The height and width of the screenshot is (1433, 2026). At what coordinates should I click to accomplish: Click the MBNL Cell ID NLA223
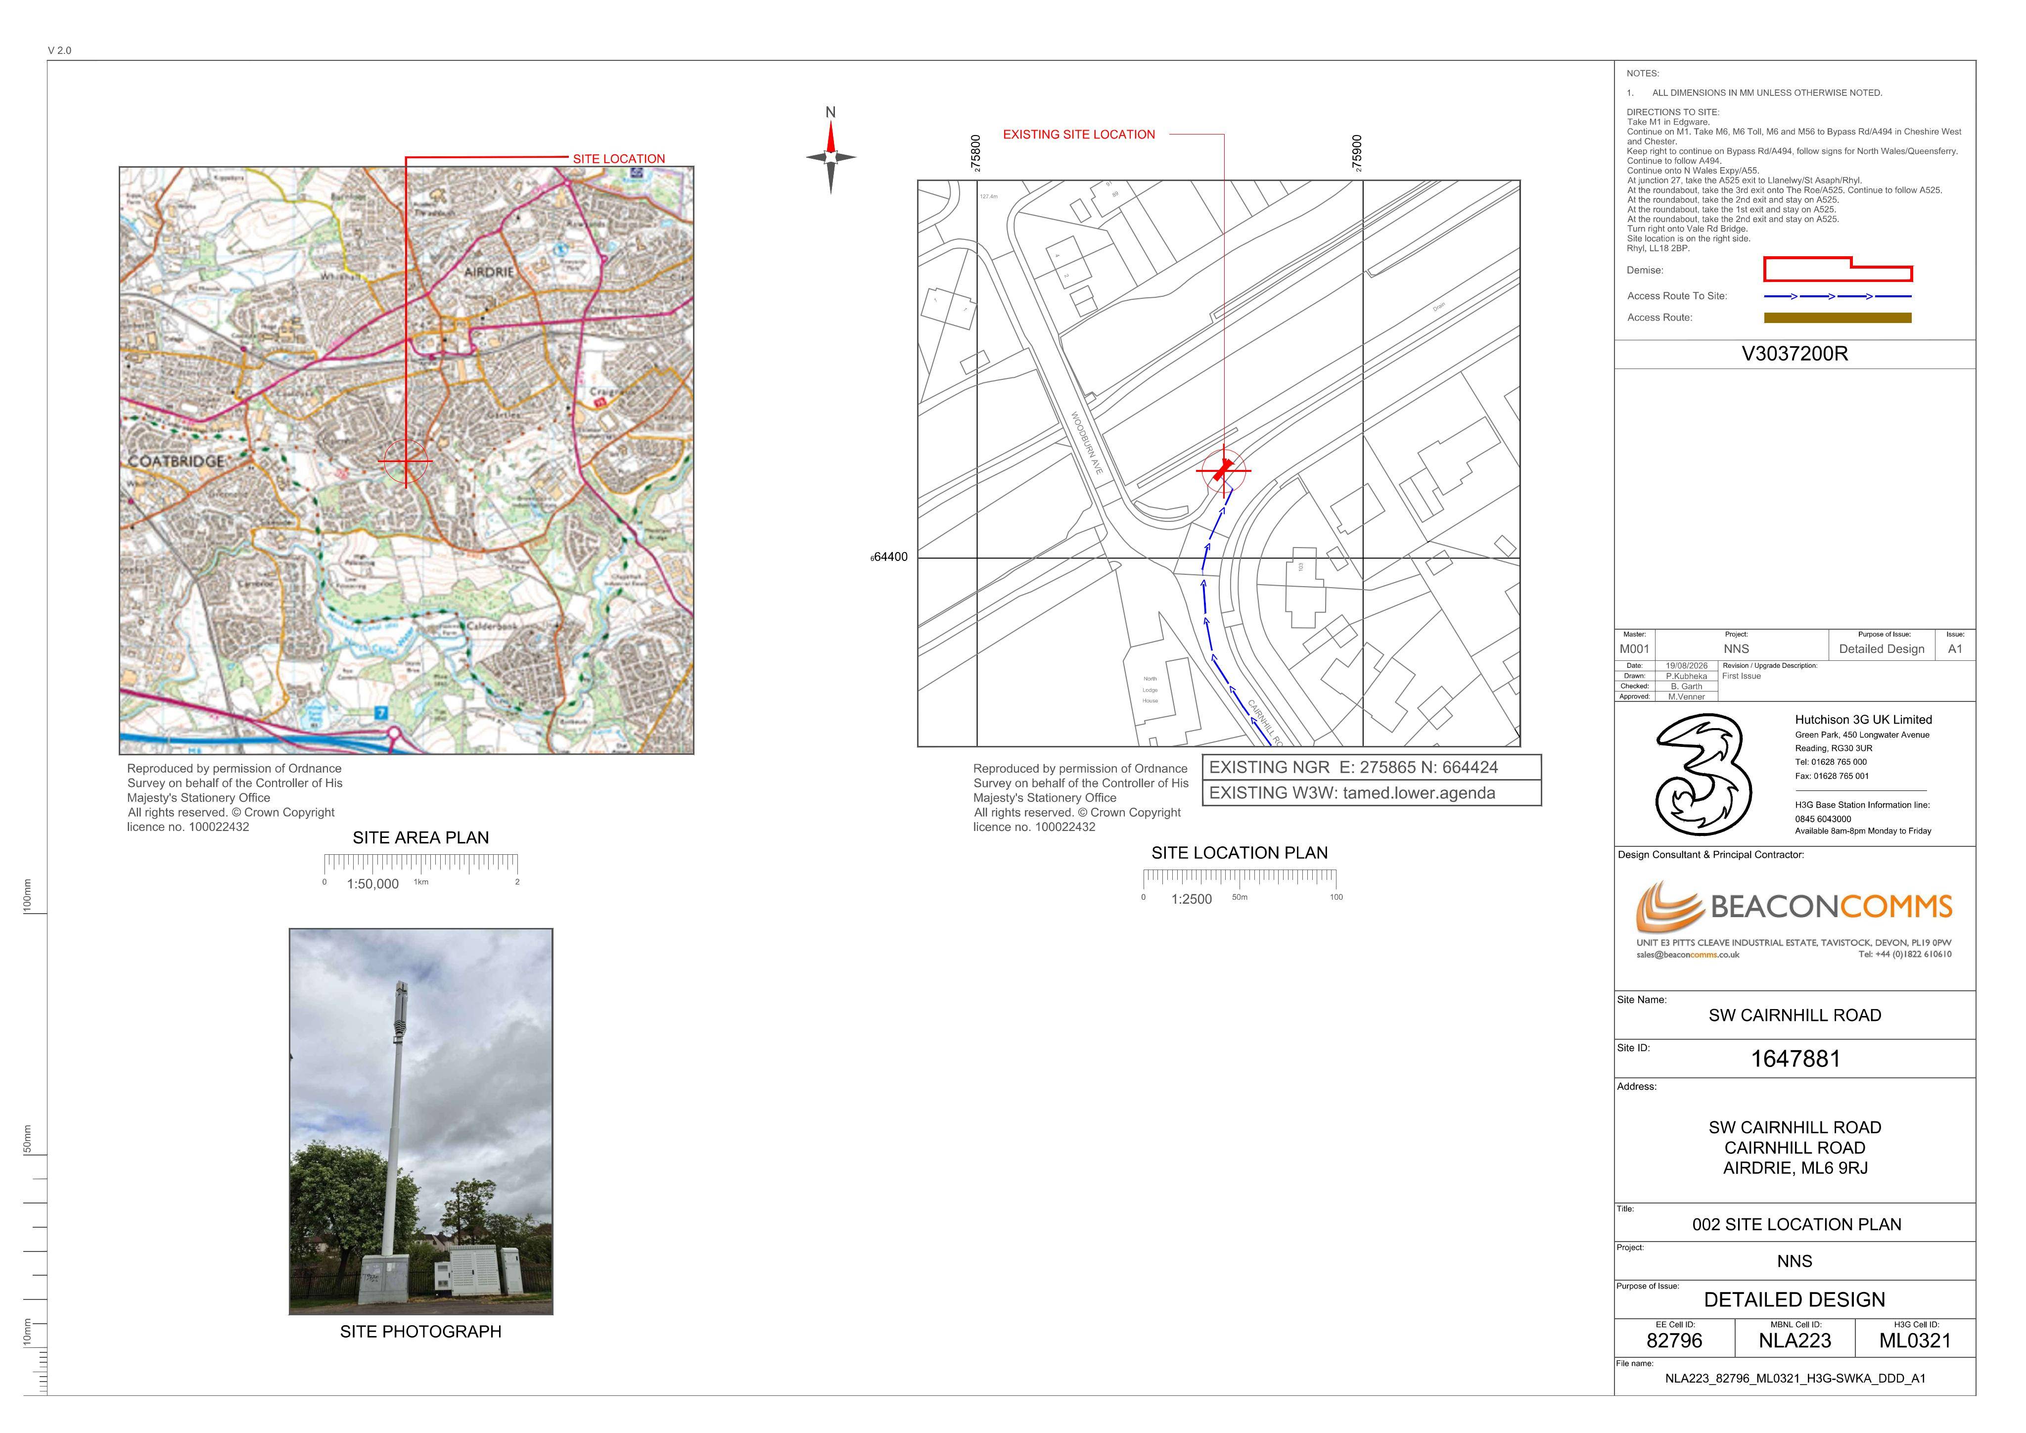1795,1341
